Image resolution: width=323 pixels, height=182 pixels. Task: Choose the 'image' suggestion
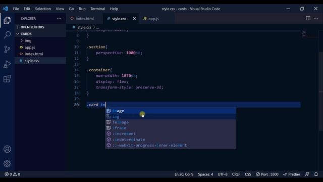[171, 111]
